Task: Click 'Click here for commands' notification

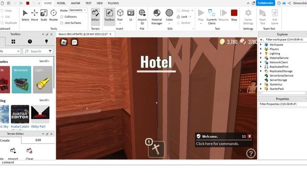Action: (217, 144)
